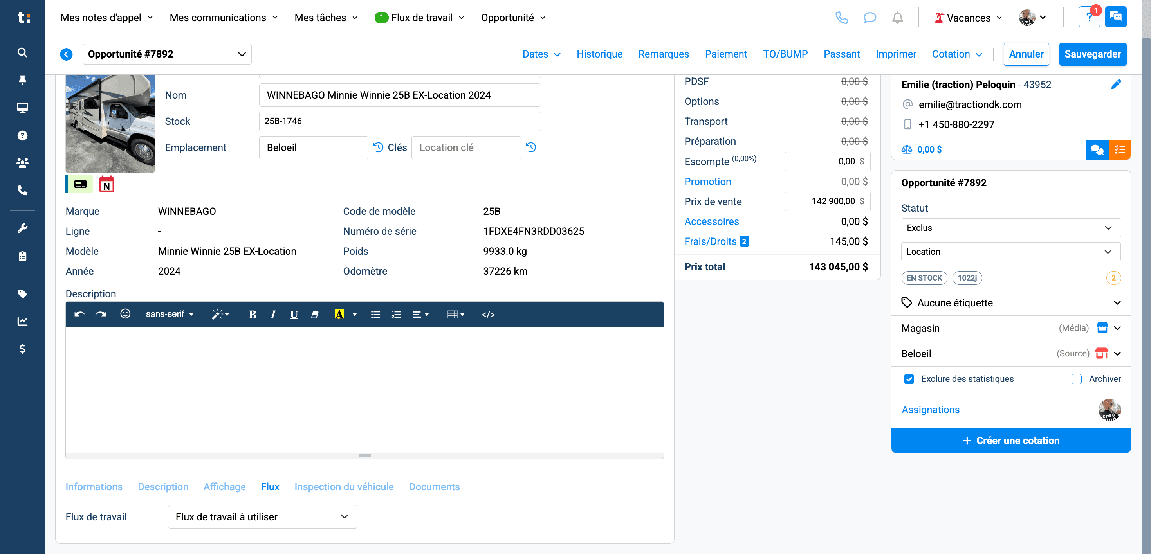Viewport: 1151px width, 554px height.
Task: Open the blue messaging panel button
Action: tap(1116, 17)
